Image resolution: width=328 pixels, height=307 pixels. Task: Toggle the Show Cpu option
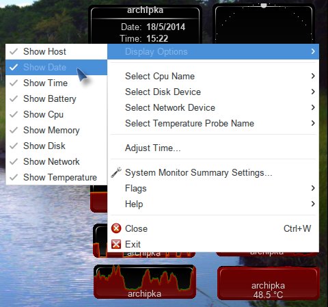56,114
